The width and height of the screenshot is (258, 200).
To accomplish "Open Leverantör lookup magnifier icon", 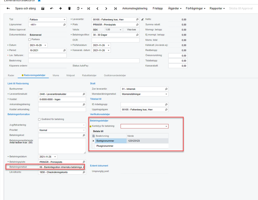I will 137,19.
